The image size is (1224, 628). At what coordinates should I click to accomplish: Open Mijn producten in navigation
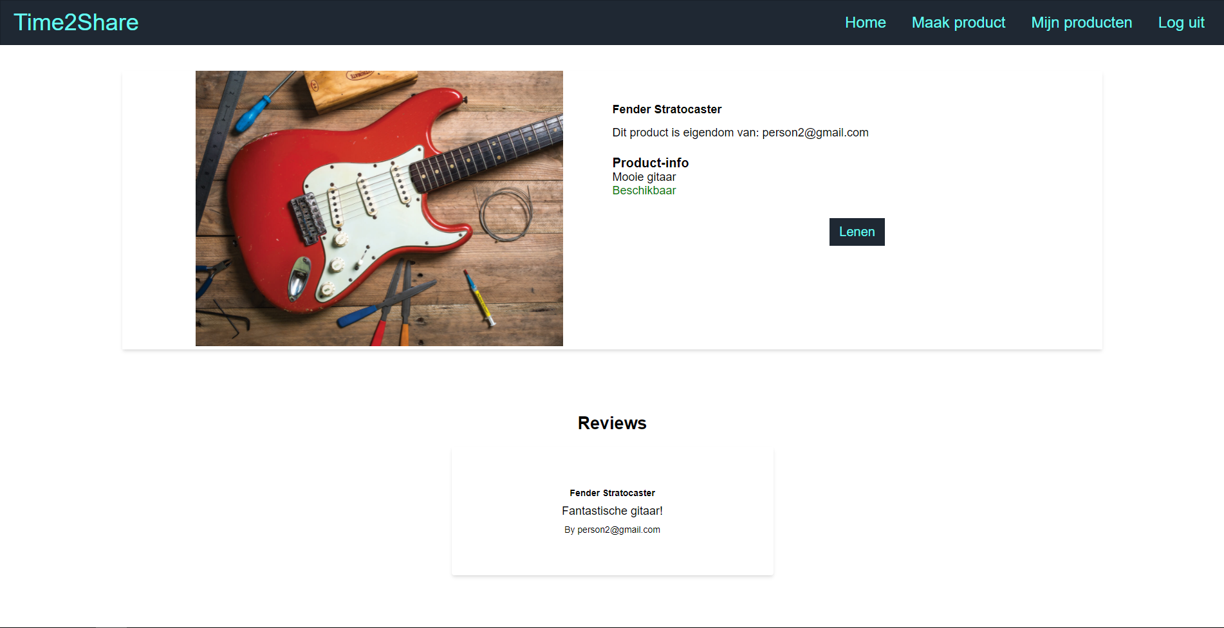[x=1081, y=23]
